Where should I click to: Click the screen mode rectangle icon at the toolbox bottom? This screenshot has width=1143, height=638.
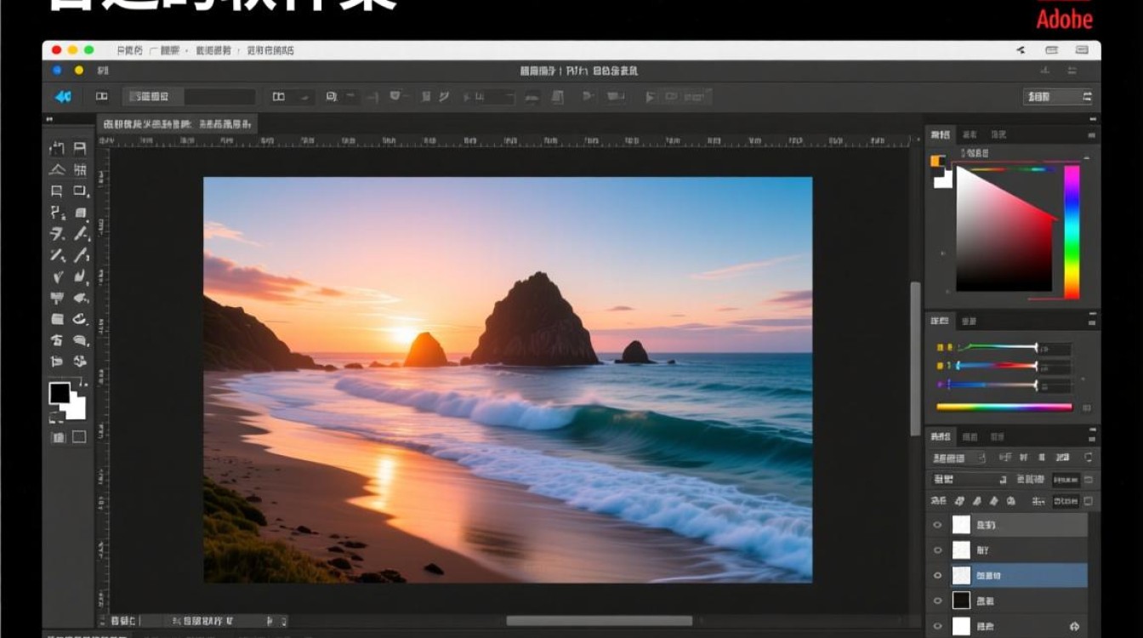(79, 437)
